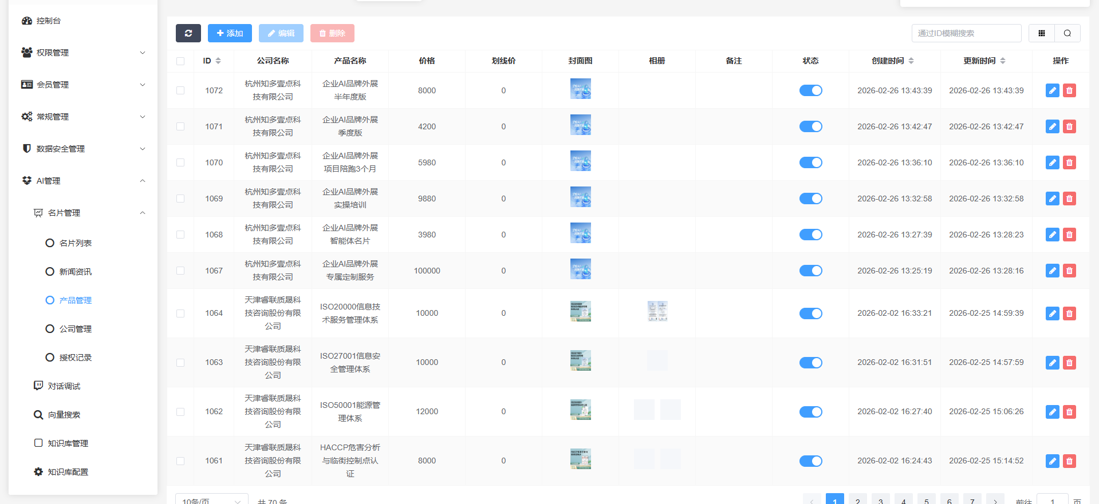
Task: Sort table by the ID column arrows
Action: pyautogui.click(x=218, y=61)
